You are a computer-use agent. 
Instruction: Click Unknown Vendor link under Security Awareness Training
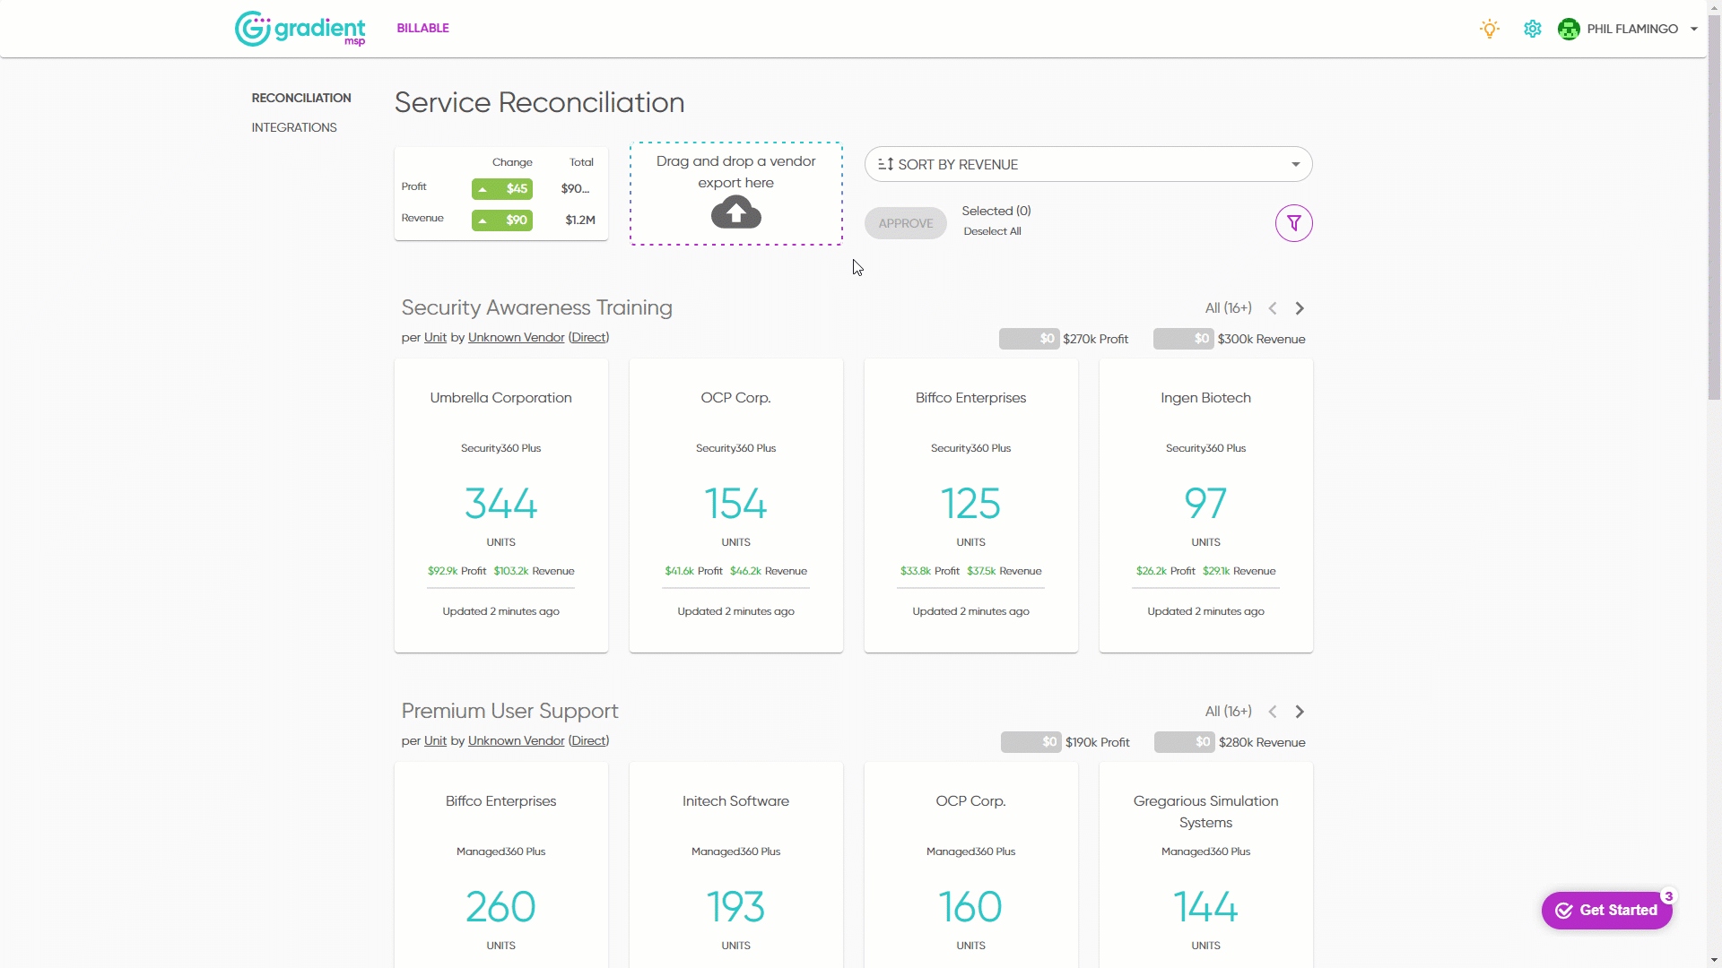click(x=516, y=338)
